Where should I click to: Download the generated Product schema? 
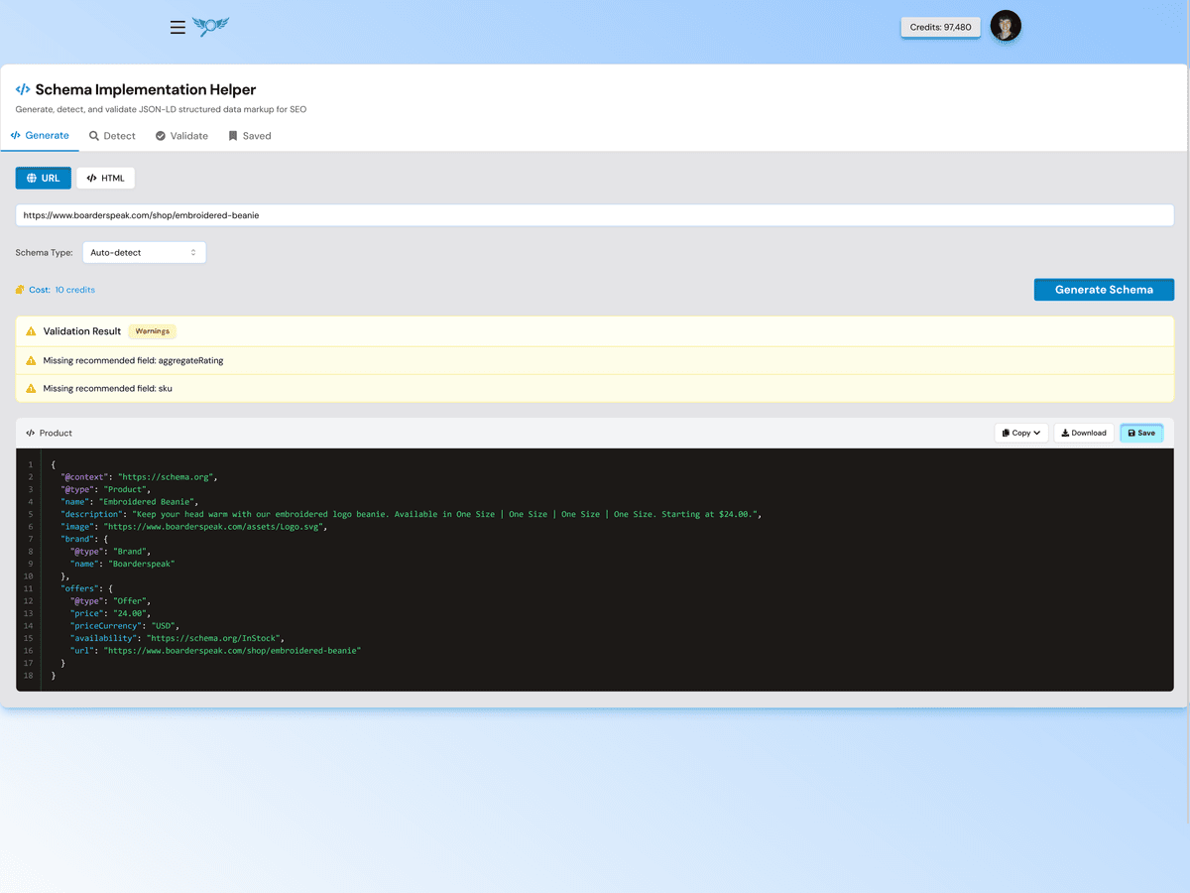(1083, 433)
